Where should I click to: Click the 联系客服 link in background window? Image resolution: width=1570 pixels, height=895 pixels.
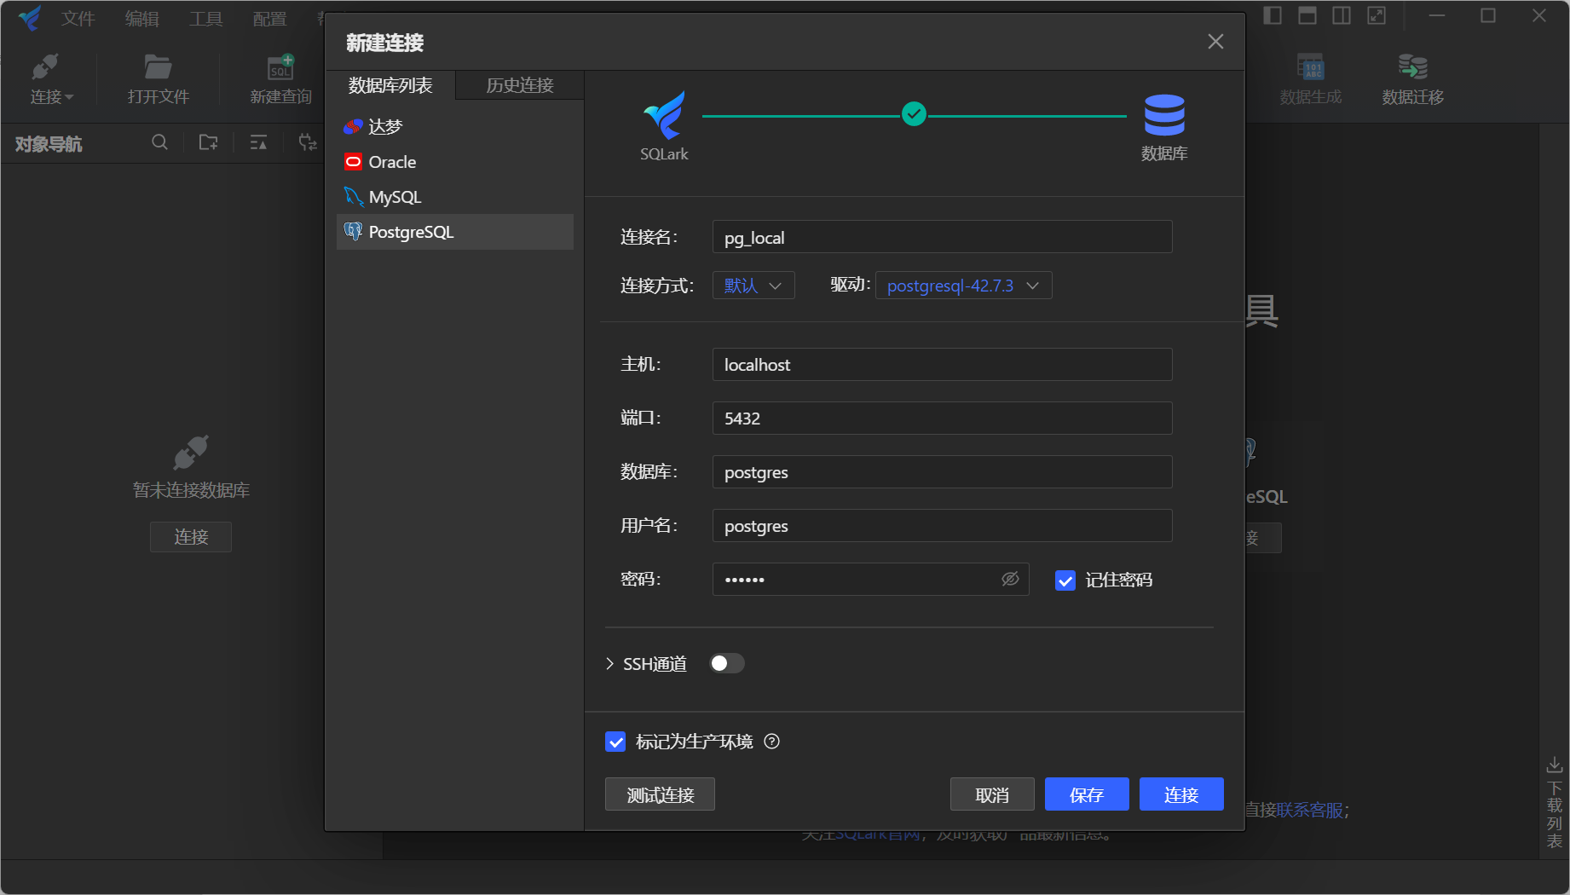[1310, 810]
